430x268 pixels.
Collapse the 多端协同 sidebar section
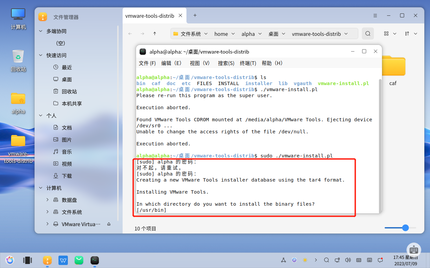[41, 31]
